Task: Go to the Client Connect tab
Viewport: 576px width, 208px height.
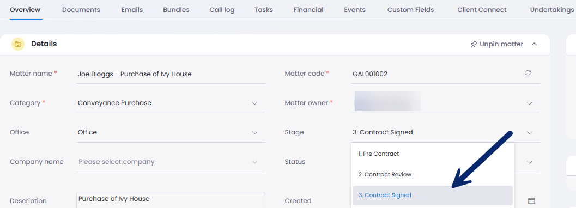Action: [x=482, y=10]
